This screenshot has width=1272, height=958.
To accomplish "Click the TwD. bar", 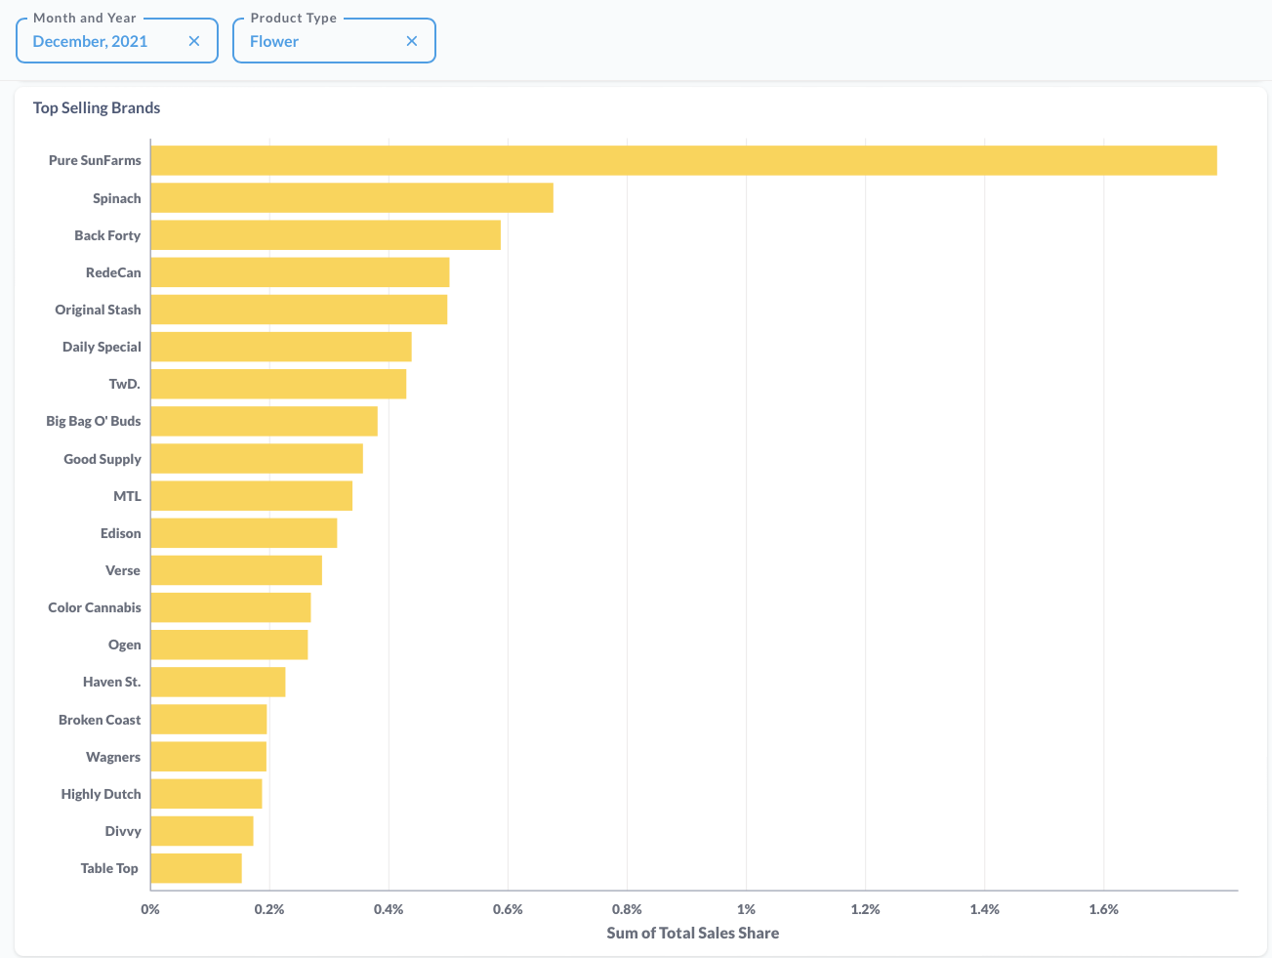I will tap(278, 383).
